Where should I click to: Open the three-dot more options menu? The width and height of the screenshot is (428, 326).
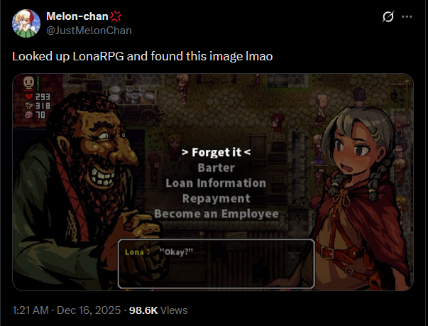click(x=407, y=16)
